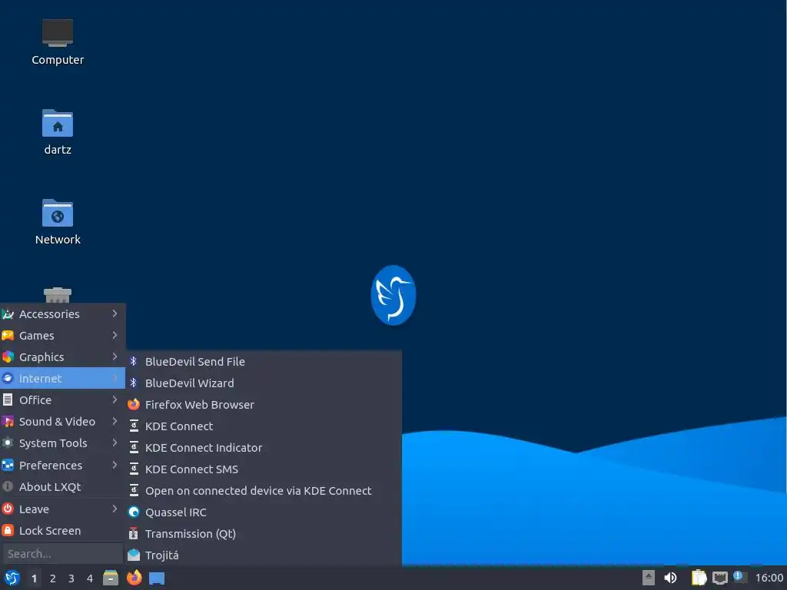The width and height of the screenshot is (787, 590).
Task: Click the Bluetooth icon next to BlueDevil Send File
Action: (x=134, y=361)
